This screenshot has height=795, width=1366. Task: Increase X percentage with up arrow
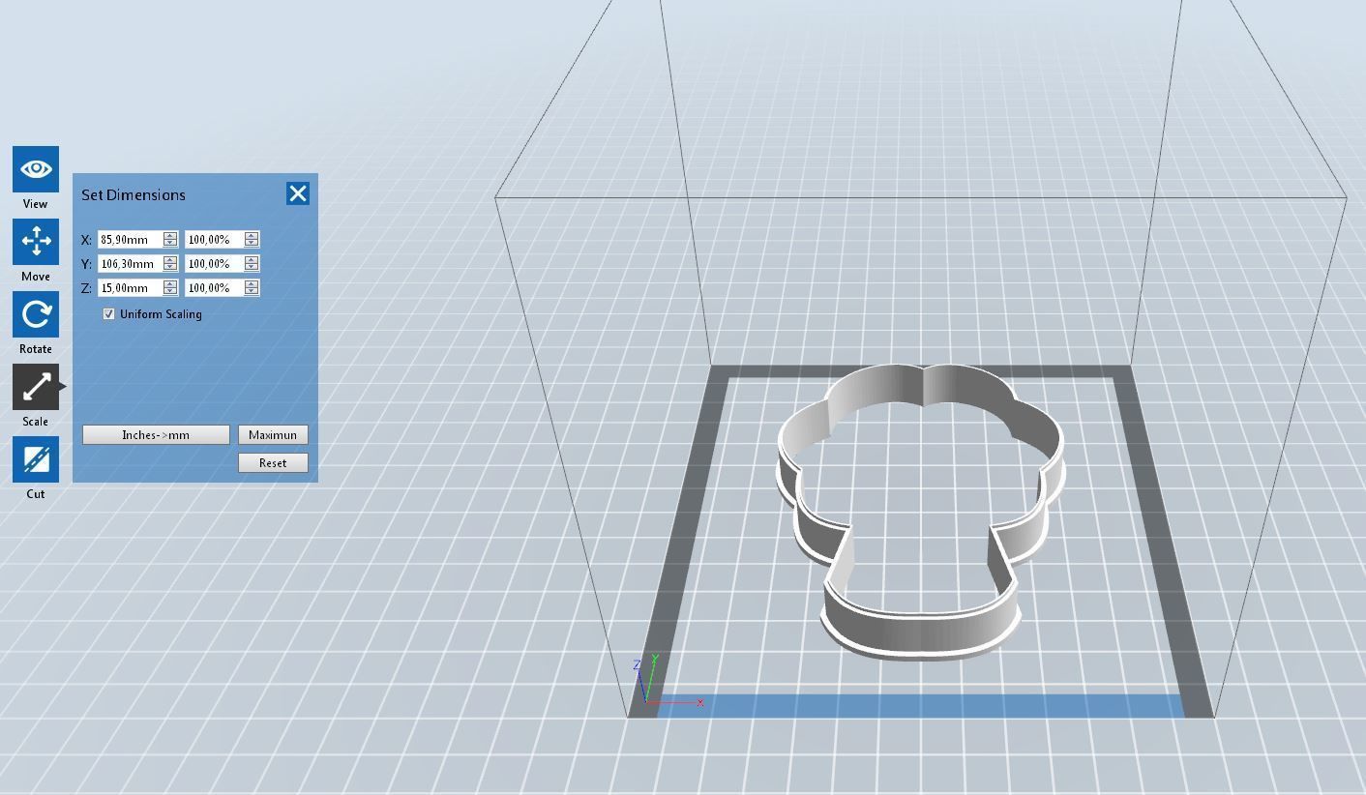point(252,235)
